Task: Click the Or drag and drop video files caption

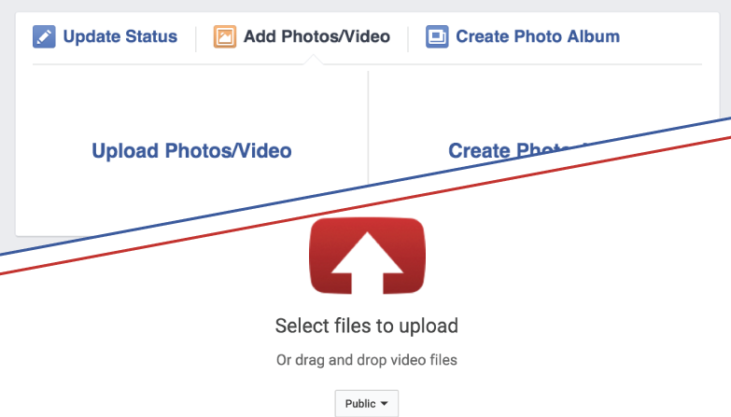Action: [x=366, y=360]
